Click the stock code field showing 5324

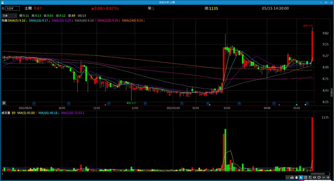click(13, 9)
